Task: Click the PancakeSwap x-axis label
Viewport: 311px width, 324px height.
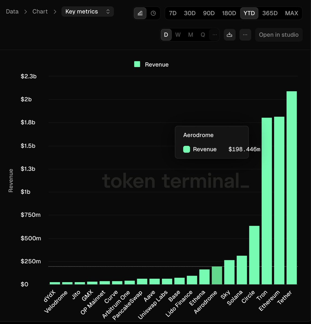Action: point(127,305)
